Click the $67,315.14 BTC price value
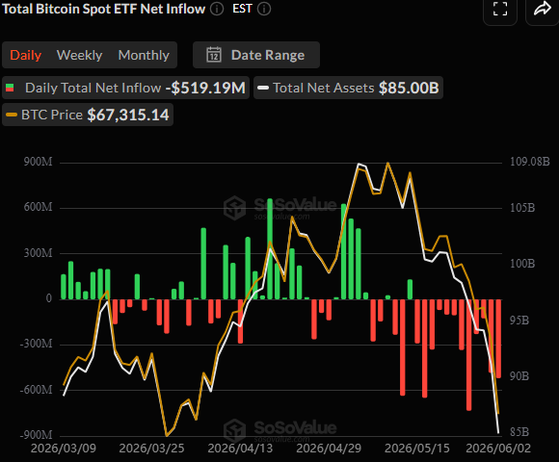The height and width of the screenshot is (462, 559). (x=128, y=115)
